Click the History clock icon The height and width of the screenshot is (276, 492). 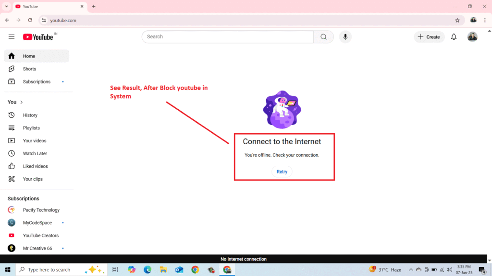pos(12,115)
